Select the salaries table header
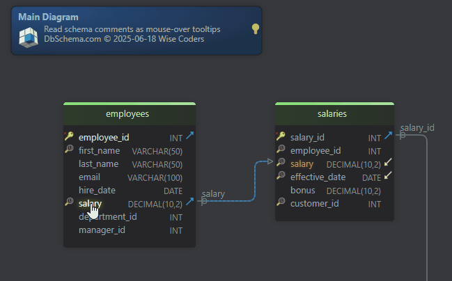The image size is (452, 281). tap(334, 114)
